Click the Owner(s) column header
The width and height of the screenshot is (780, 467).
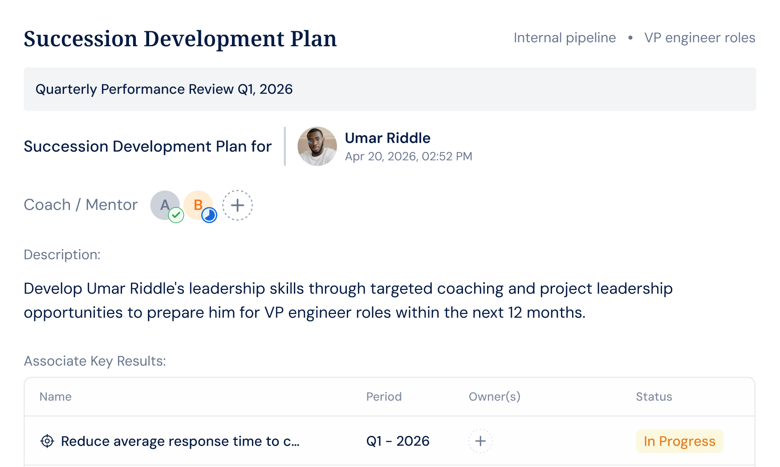pos(494,396)
